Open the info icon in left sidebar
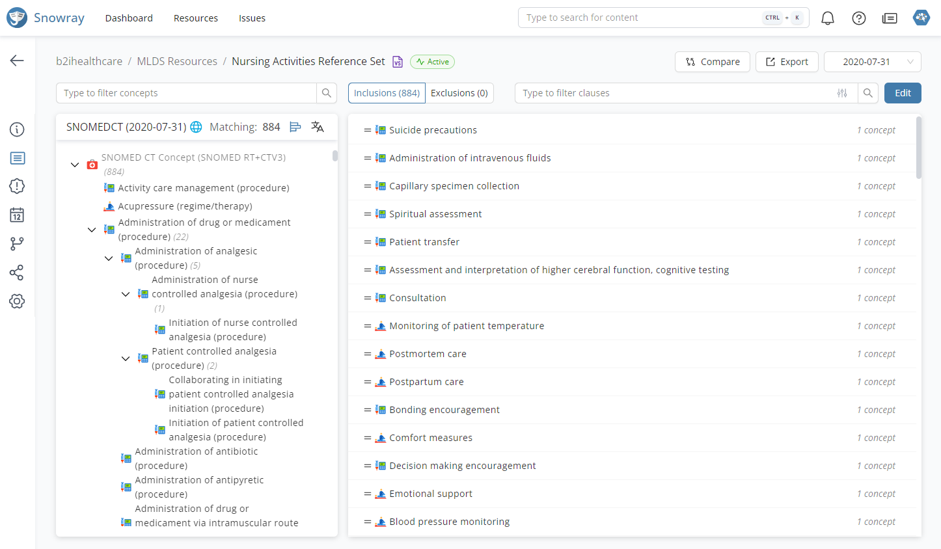 coord(17,129)
